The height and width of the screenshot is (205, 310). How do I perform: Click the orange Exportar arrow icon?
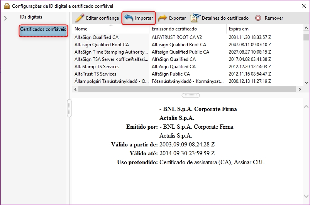click(x=163, y=18)
